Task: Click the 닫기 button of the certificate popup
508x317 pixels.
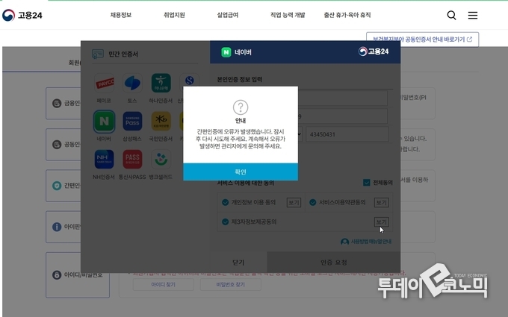Action: pyautogui.click(x=238, y=263)
